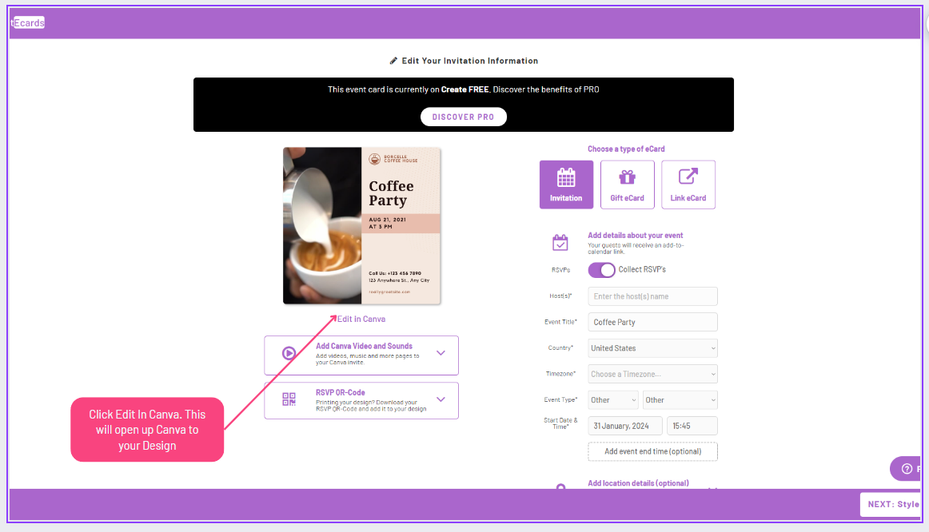
Task: Click the Ecards label at top left
Action: tap(27, 22)
